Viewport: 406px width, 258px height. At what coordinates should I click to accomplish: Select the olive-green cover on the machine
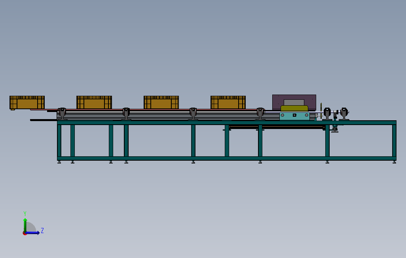pyautogui.click(x=294, y=108)
